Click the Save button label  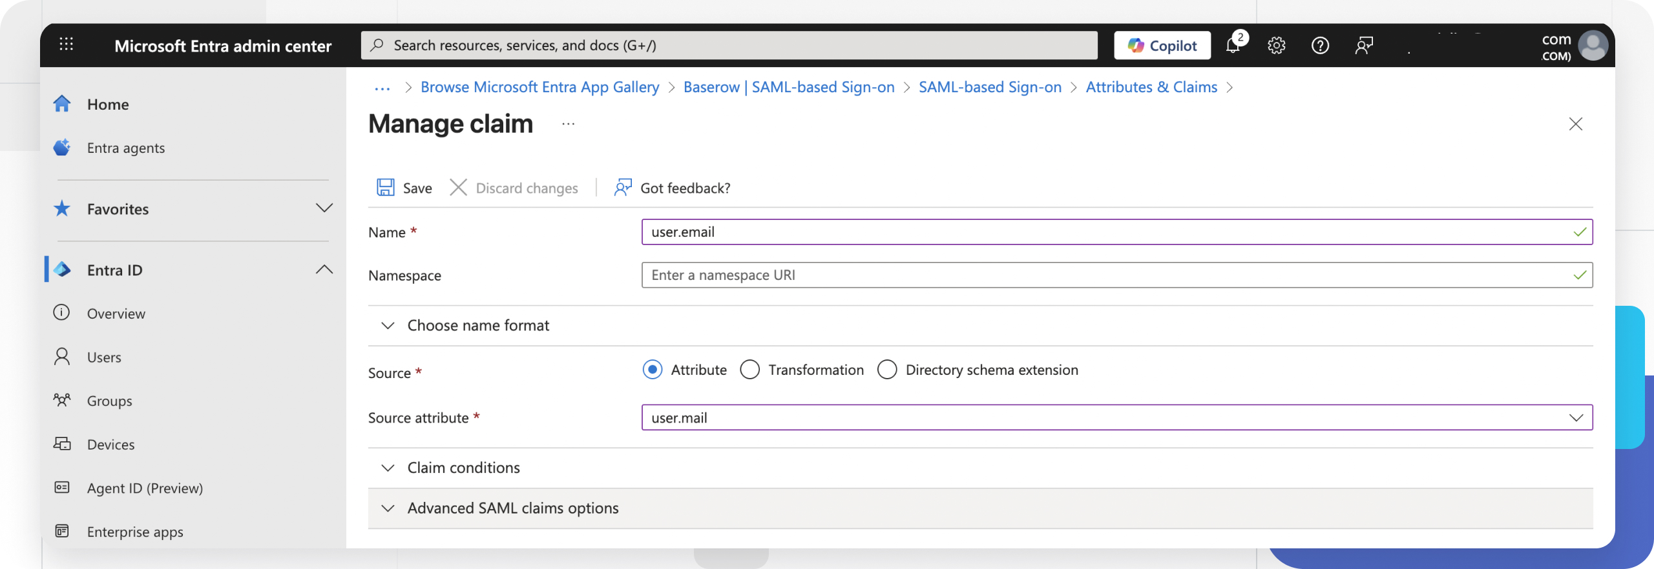click(x=417, y=188)
